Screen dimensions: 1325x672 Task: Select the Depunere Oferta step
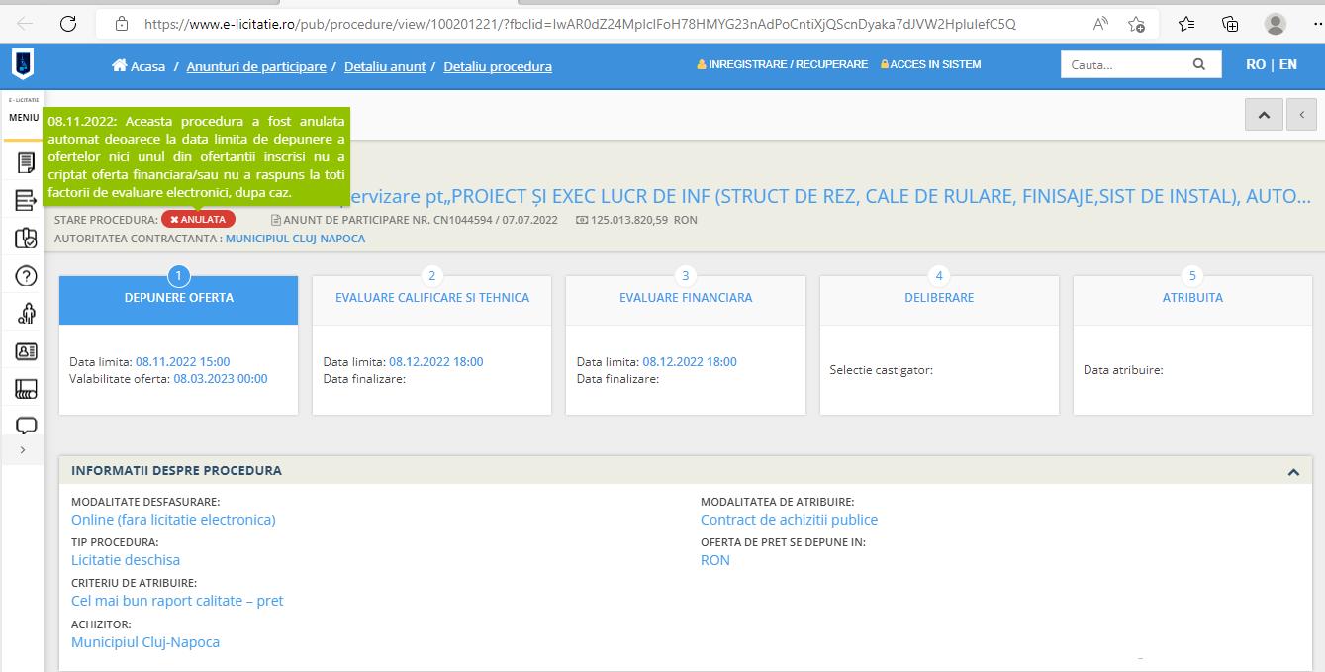pos(179,298)
